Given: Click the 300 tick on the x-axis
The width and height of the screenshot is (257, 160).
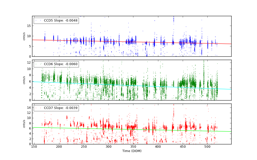Looking at the screenshot, I should (108, 147).
